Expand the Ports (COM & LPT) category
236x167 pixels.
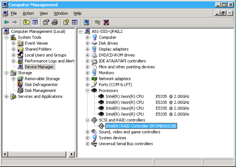[87, 85]
